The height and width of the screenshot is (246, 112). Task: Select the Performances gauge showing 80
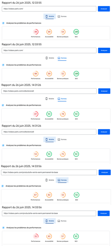tap(36, 73)
